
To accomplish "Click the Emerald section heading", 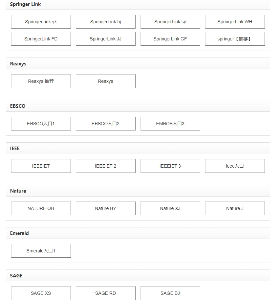I will (19, 233).
